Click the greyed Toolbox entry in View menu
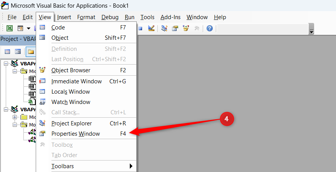This screenshot has height=172, width=336. coord(86,145)
